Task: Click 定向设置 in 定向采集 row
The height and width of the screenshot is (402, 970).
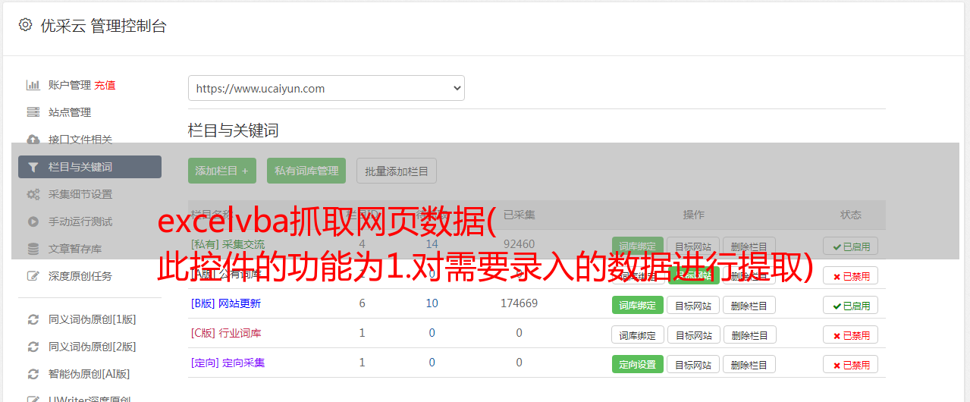Action: tap(638, 364)
